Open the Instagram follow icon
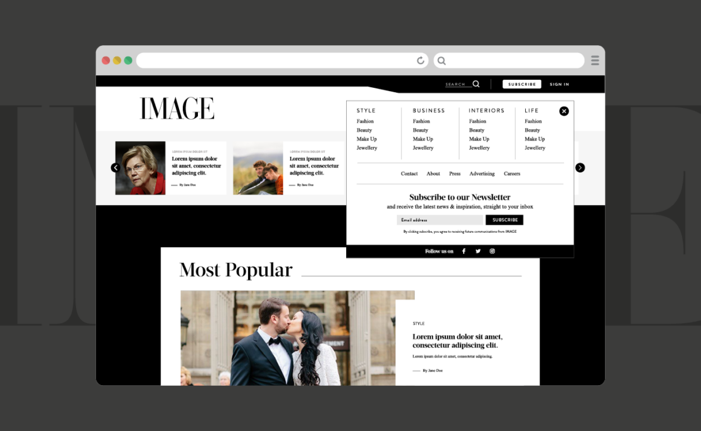The image size is (701, 431). pyautogui.click(x=492, y=251)
